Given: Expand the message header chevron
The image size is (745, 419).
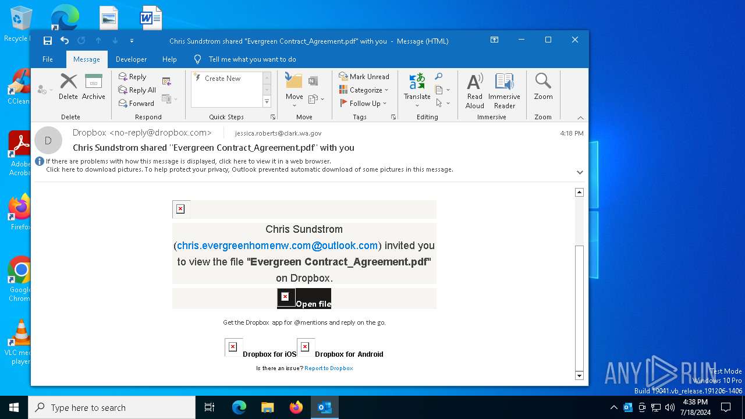Looking at the screenshot, I should coord(580,172).
